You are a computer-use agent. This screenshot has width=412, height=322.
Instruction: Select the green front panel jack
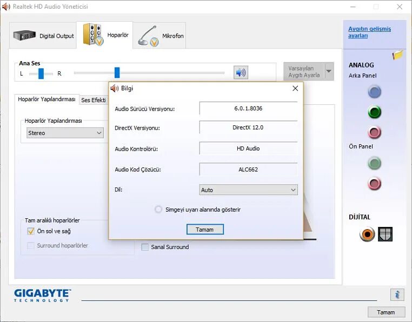click(375, 163)
